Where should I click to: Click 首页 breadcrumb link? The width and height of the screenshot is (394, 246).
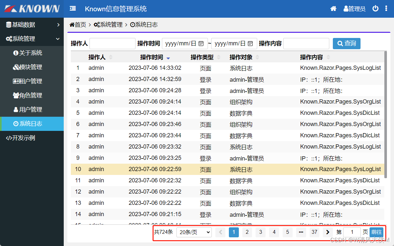pyautogui.click(x=78, y=25)
